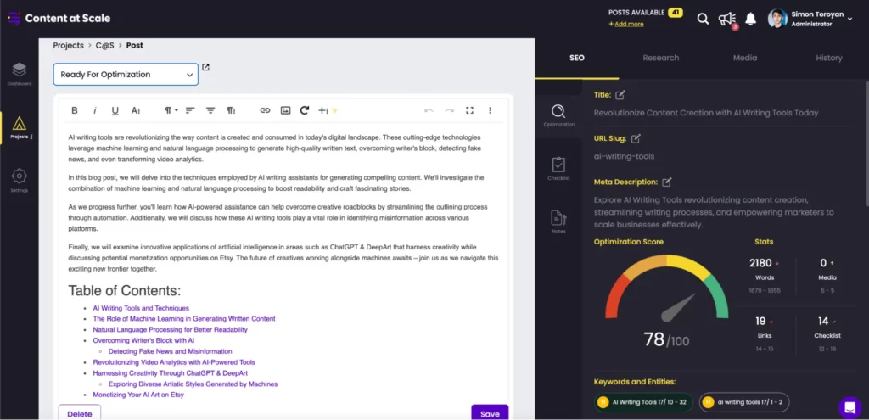Image resolution: width=869 pixels, height=420 pixels.
Task: Edit the Title field
Action: [620, 95]
